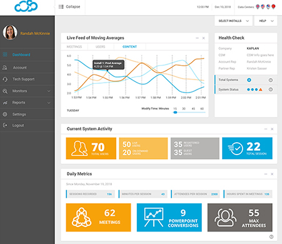The height and width of the screenshot is (244, 282).
Task: Close the Current System Activity panel
Action: tap(272, 129)
